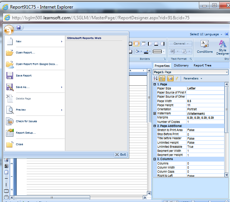Choose Check for Issues menu entry
This screenshot has height=202, width=230.
tap(26, 121)
